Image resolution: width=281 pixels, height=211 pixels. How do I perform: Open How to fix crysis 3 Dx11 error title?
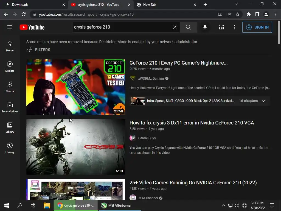[192, 123]
